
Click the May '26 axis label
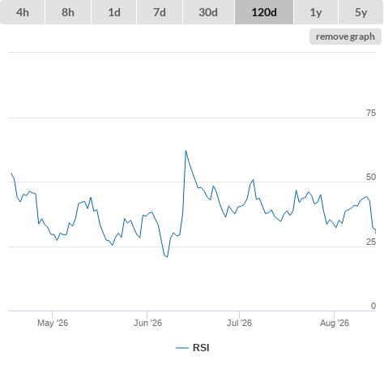point(53,323)
